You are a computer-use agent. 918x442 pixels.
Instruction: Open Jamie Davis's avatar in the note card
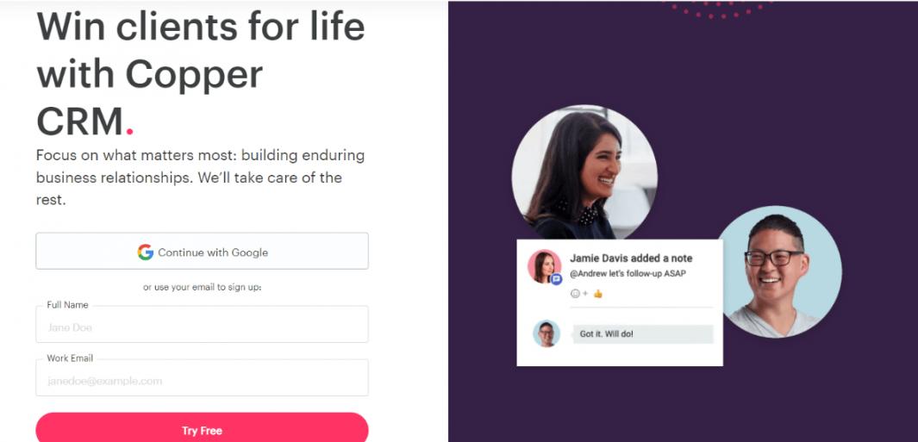[545, 267]
